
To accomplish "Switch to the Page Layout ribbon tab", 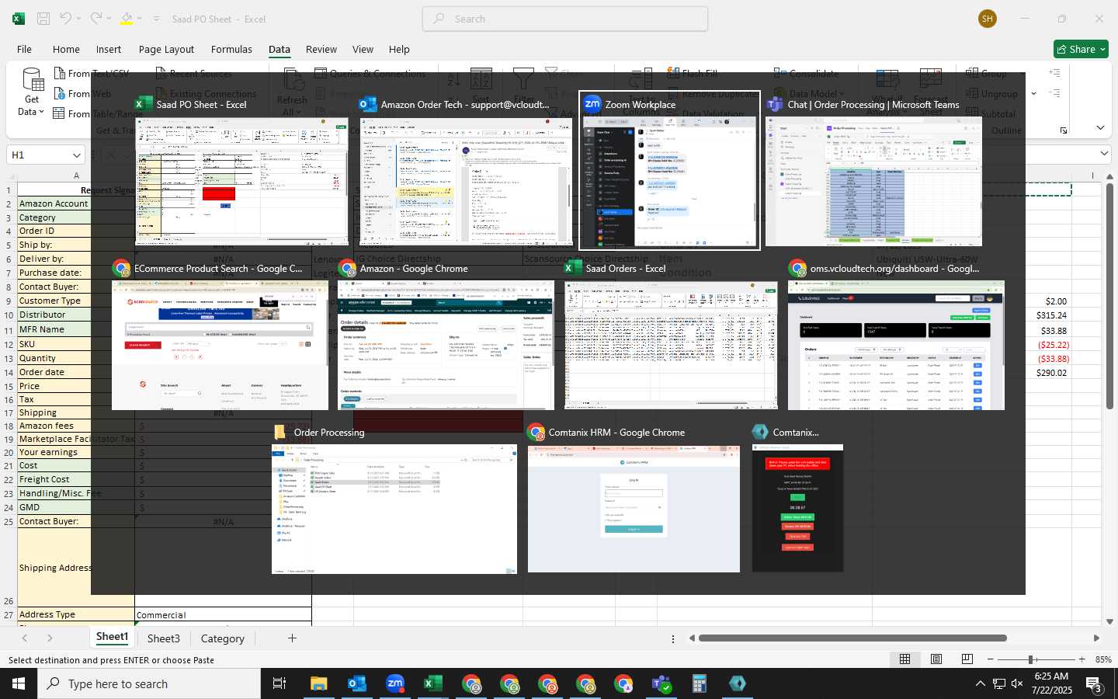I will pyautogui.click(x=166, y=49).
